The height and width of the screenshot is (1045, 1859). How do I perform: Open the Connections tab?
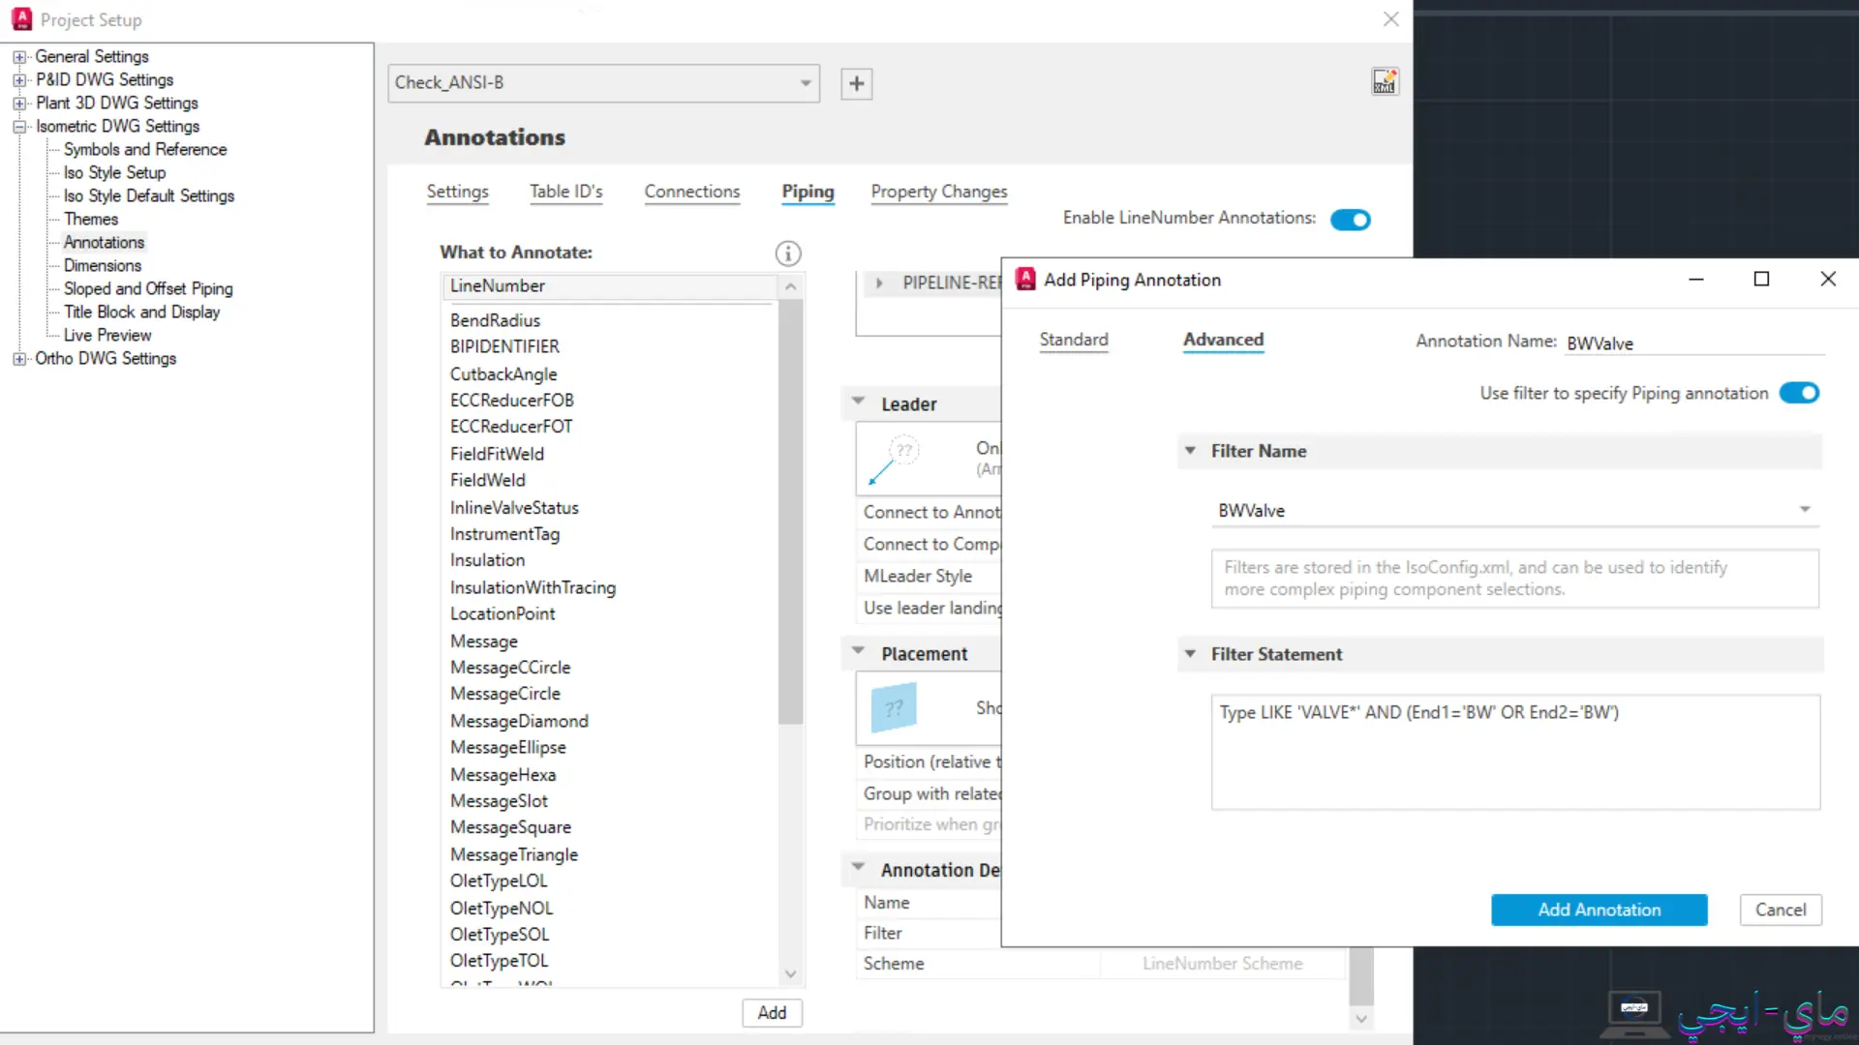[x=692, y=192]
